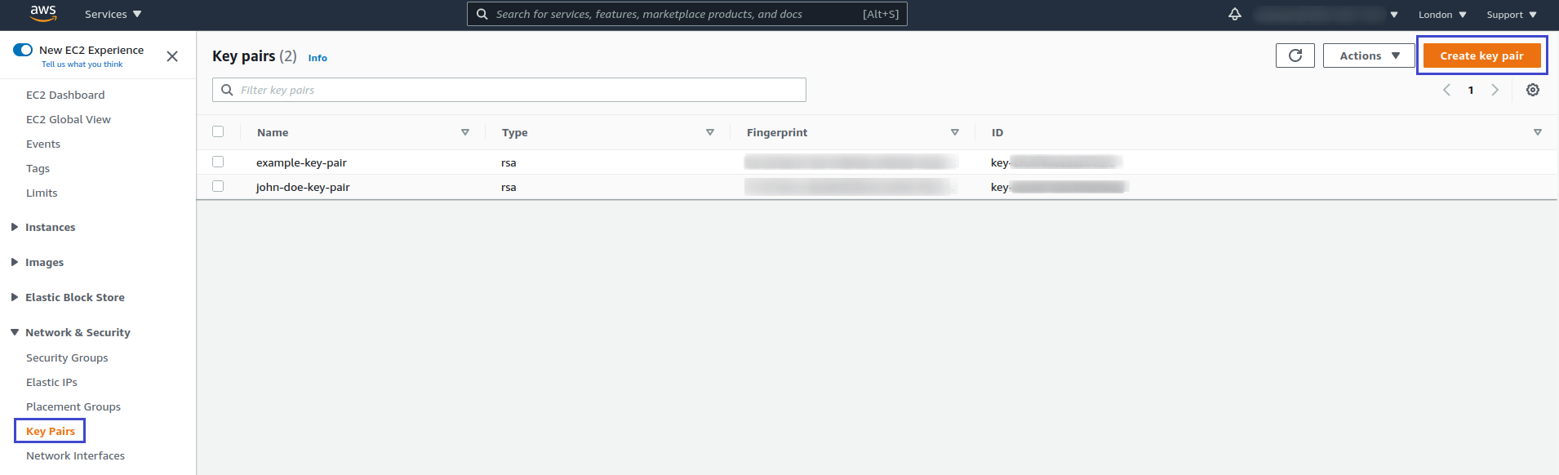This screenshot has width=1559, height=475.
Task: Open Security Groups page
Action: (67, 357)
